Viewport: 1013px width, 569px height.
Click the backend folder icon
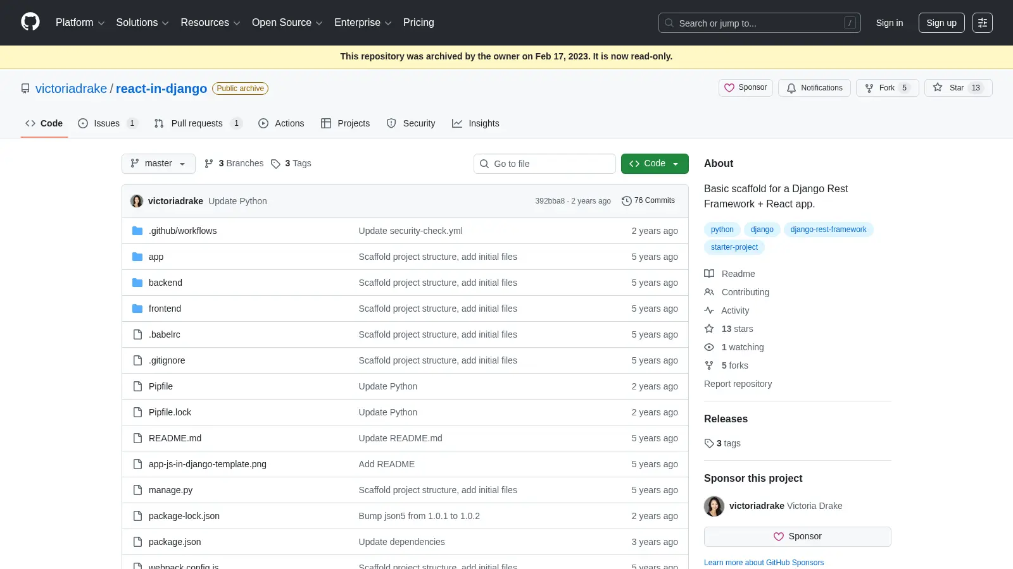point(137,283)
